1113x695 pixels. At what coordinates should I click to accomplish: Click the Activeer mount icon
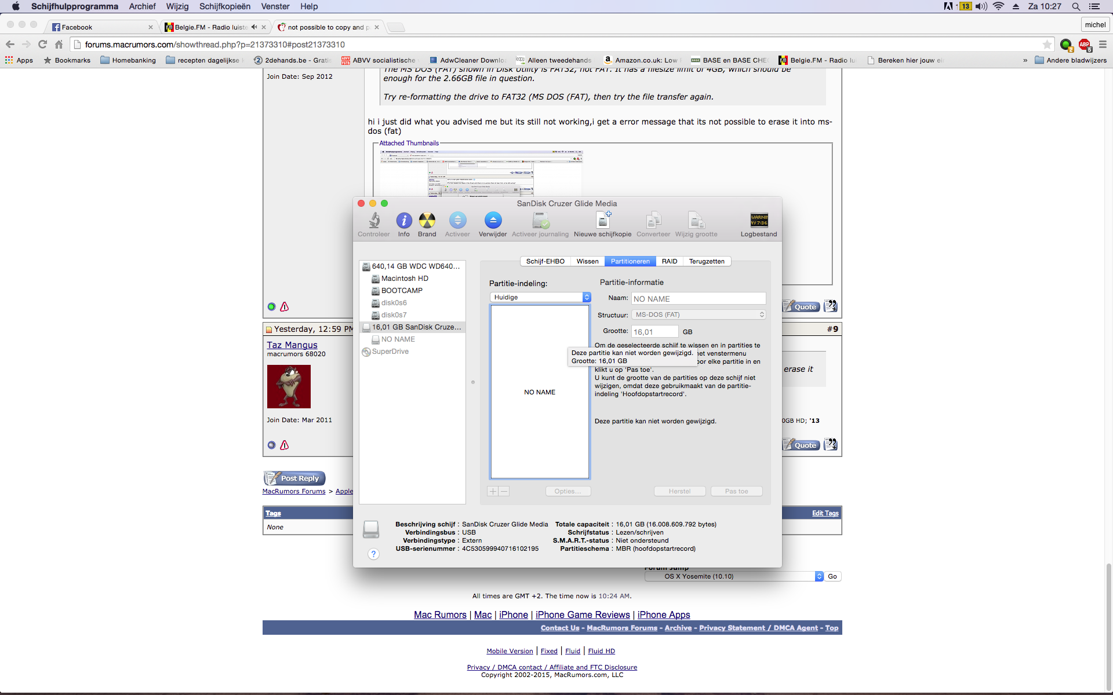(x=457, y=221)
